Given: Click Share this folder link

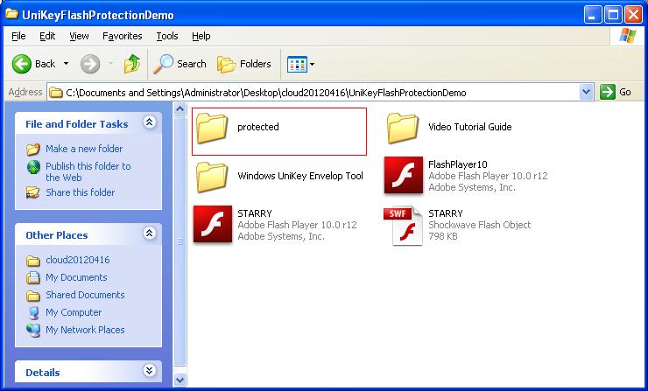Looking at the screenshot, I should click(81, 192).
